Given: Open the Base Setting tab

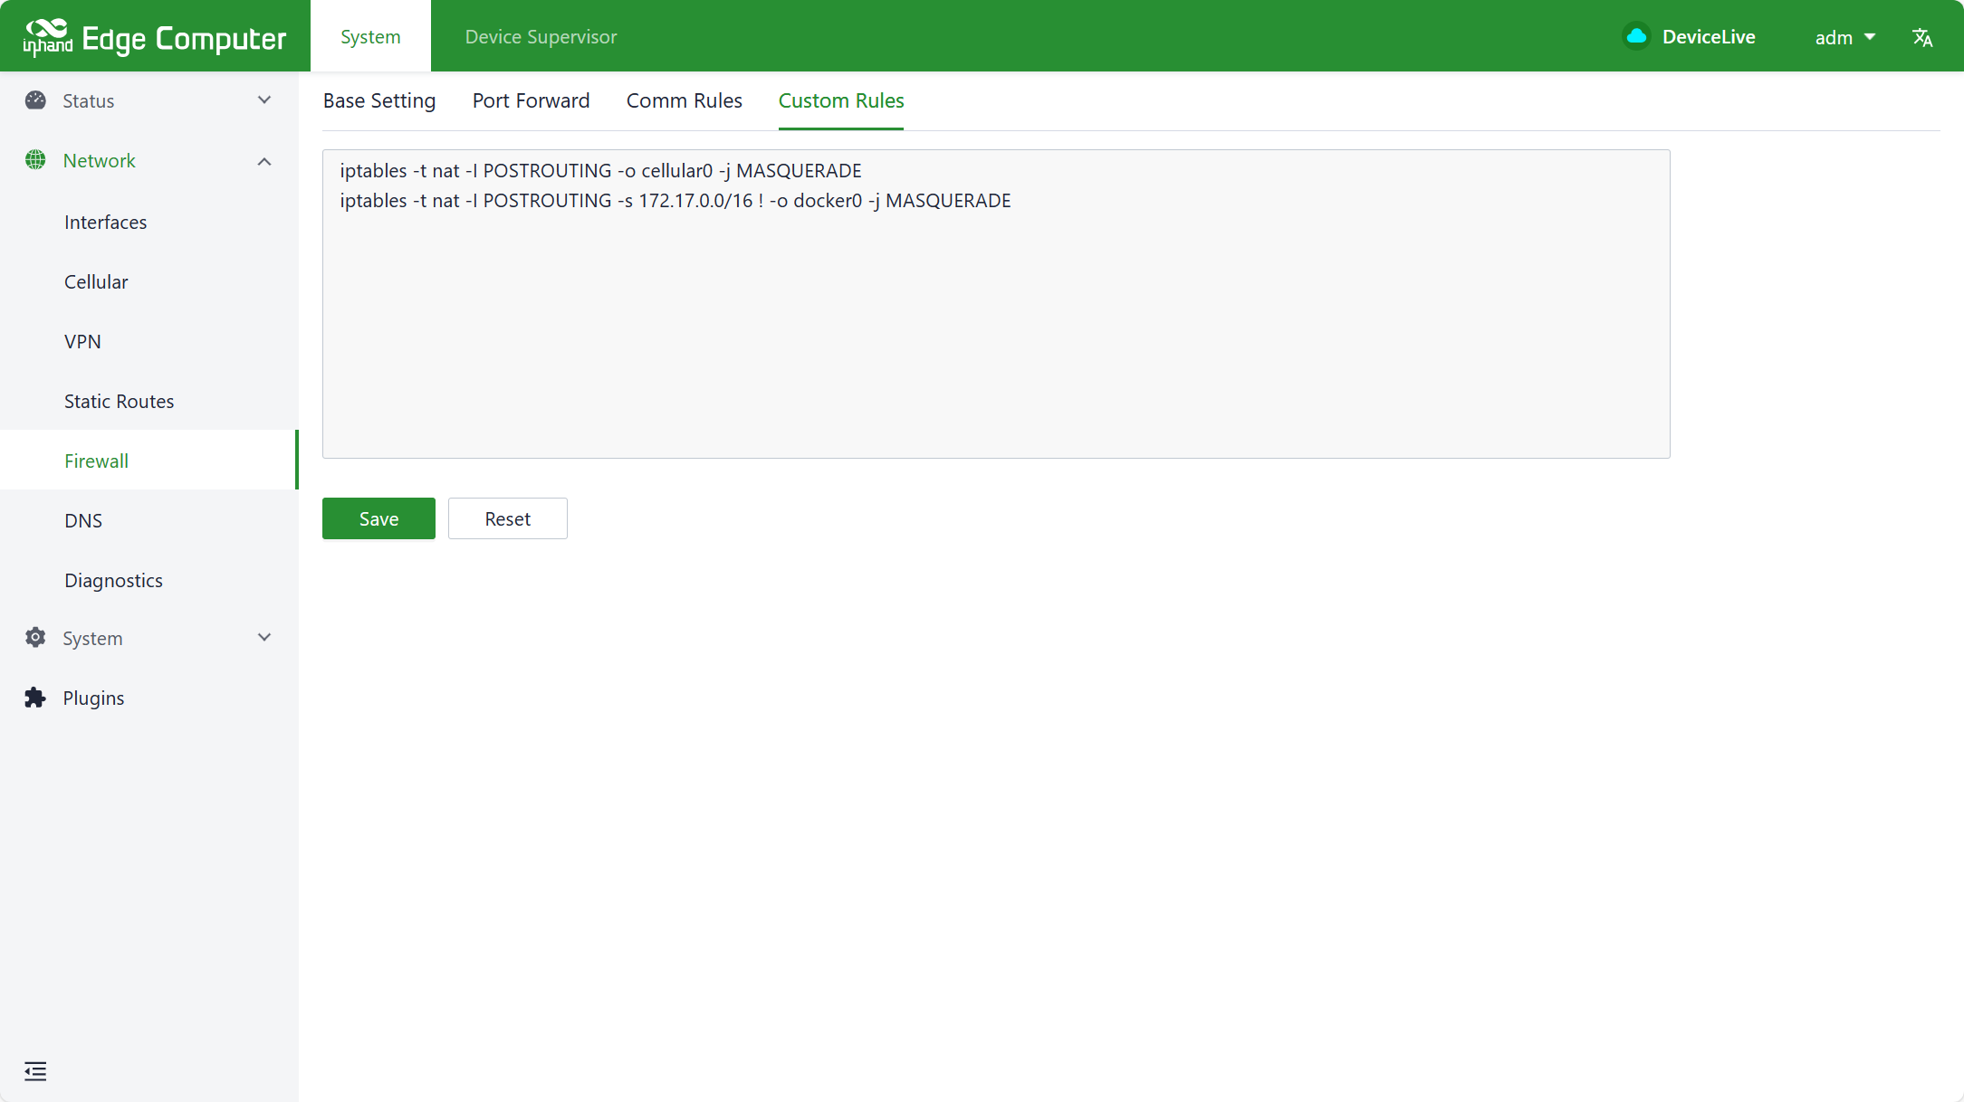Looking at the screenshot, I should [x=379, y=100].
